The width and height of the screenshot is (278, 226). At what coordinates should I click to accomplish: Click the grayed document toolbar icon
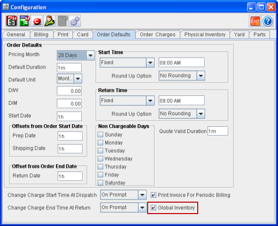(x=62, y=21)
